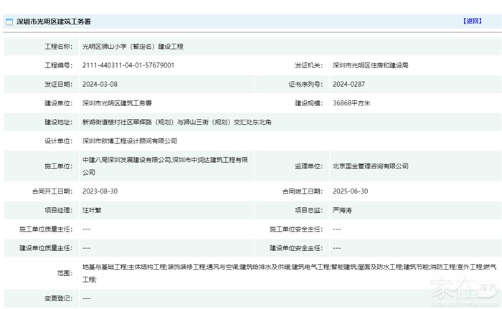Click contractor 中建八局深圳发展建设有限公司 text
The width and height of the screenshot is (502, 309).
click(126, 160)
